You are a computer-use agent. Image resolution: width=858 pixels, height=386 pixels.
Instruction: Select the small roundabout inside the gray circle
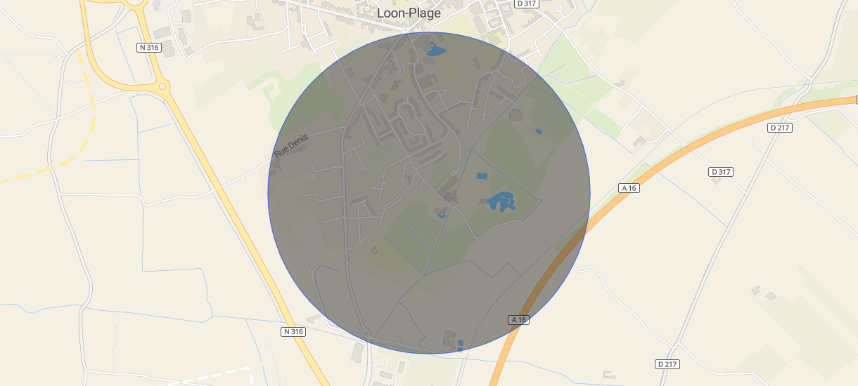(312, 266)
